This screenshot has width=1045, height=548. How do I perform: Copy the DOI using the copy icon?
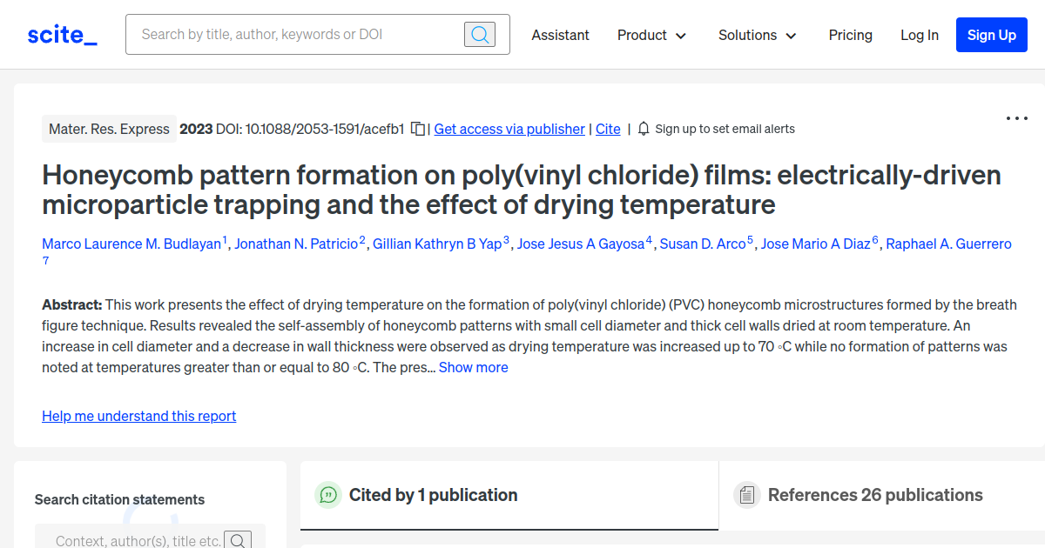[x=417, y=128]
